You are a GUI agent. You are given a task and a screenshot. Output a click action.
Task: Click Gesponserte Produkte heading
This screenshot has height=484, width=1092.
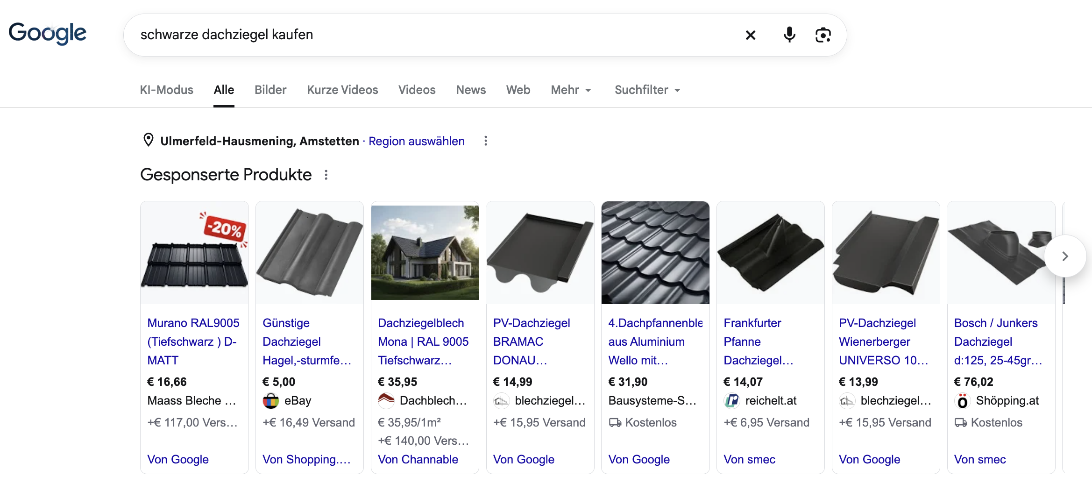(226, 175)
